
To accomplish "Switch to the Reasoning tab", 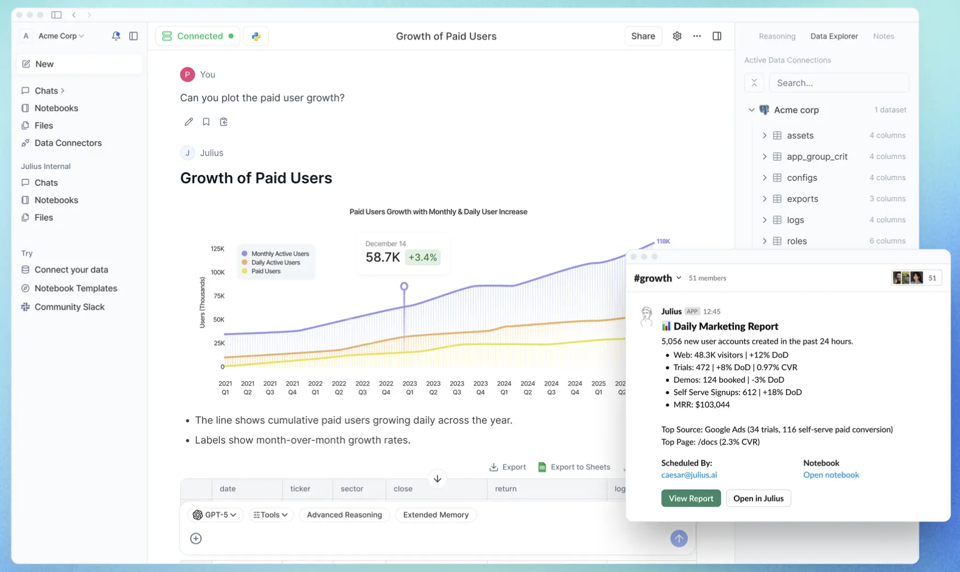I will tap(777, 36).
